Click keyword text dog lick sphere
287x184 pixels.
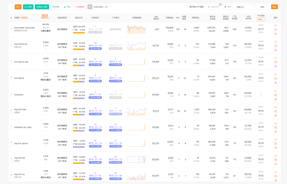[x=21, y=143]
